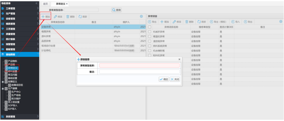This screenshot has width=284, height=121.
Task: Close the 异常定义 tab via its x
Action: [x=67, y=3]
